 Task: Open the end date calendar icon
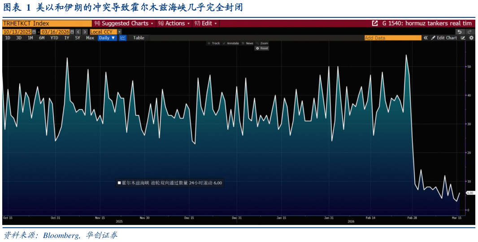[71, 32]
